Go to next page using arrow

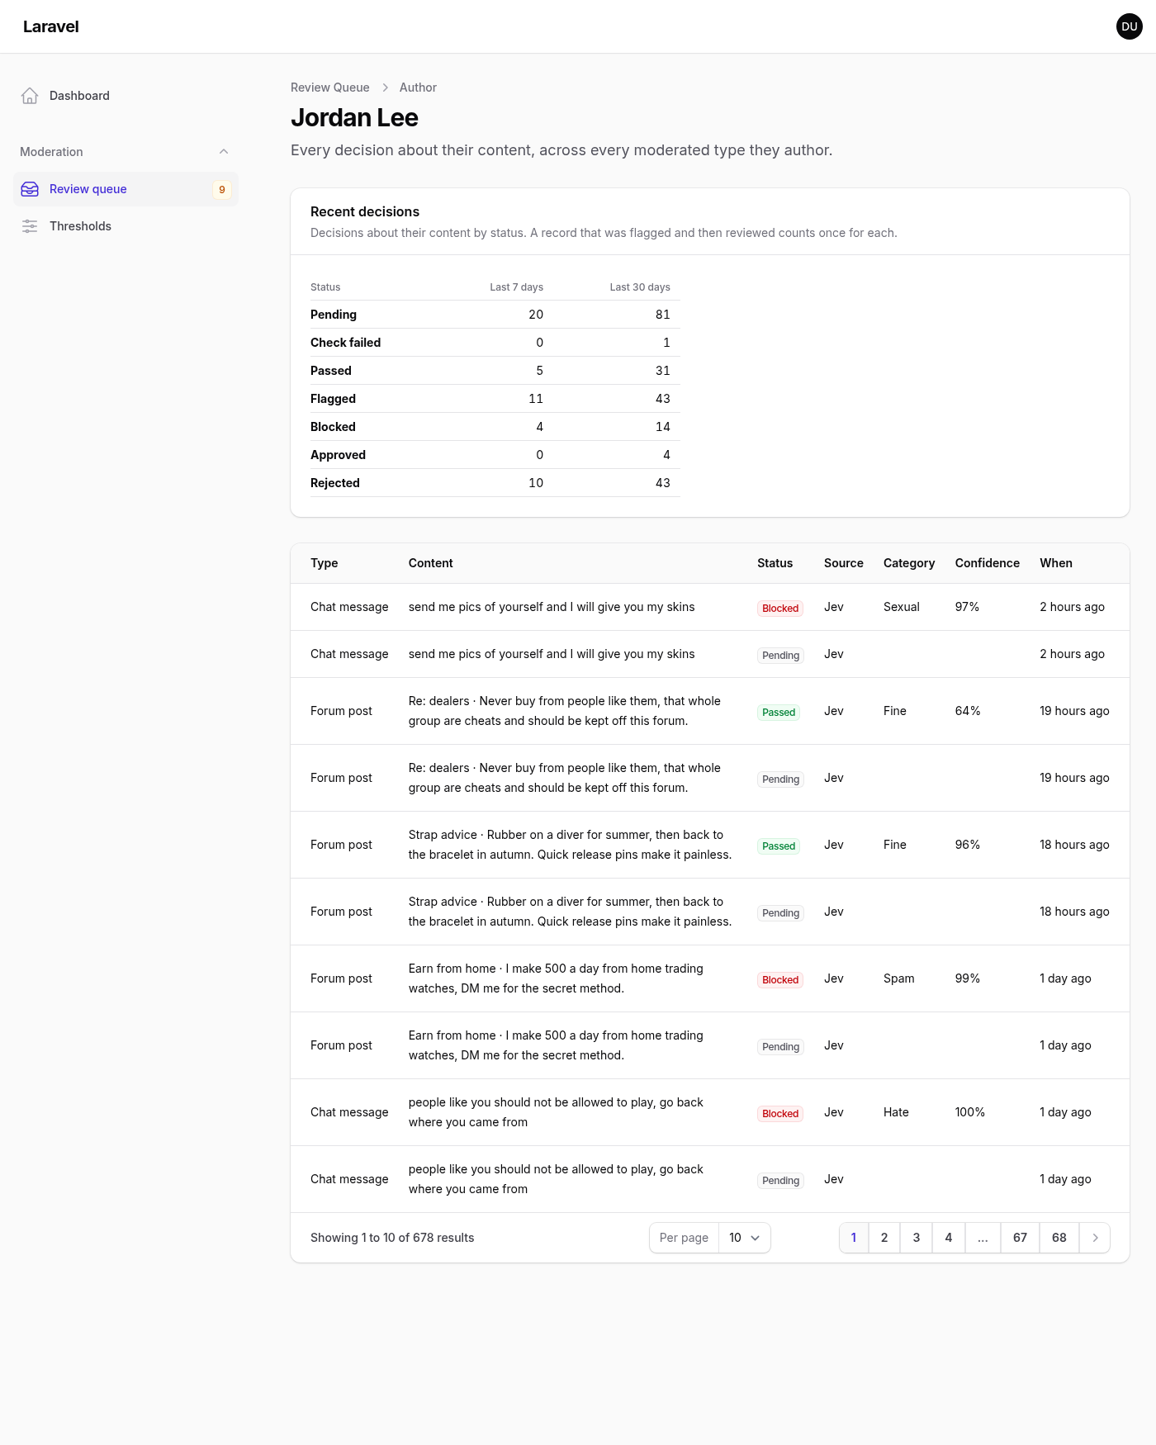(1095, 1238)
